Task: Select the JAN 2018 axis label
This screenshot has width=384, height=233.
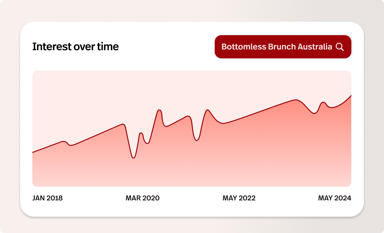Action: click(47, 198)
